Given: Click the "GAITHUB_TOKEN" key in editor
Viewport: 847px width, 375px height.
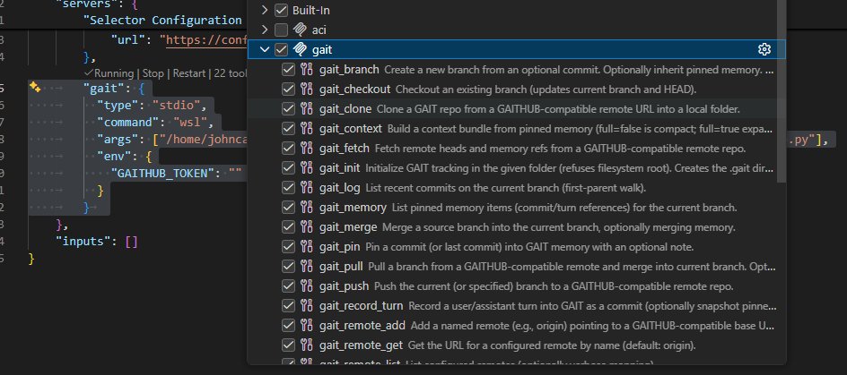Looking at the screenshot, I should pos(162,174).
